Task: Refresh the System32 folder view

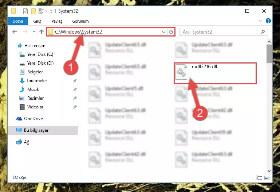Action: tap(171, 32)
